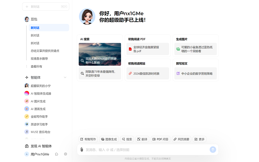The image size is (259, 162).
Task: Open settings gear beside username
Action: coord(65,154)
